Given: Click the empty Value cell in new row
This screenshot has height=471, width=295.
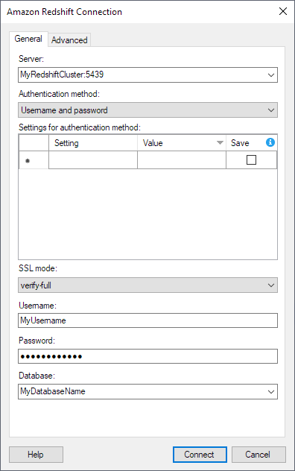Looking at the screenshot, I should click(x=182, y=159).
